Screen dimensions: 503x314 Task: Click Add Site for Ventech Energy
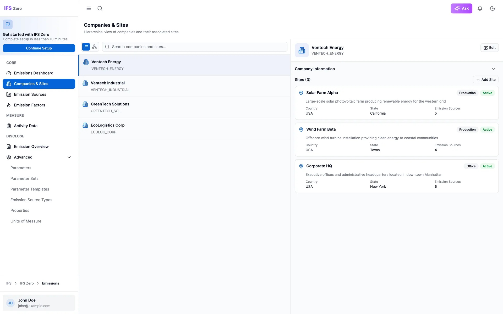pyautogui.click(x=486, y=80)
